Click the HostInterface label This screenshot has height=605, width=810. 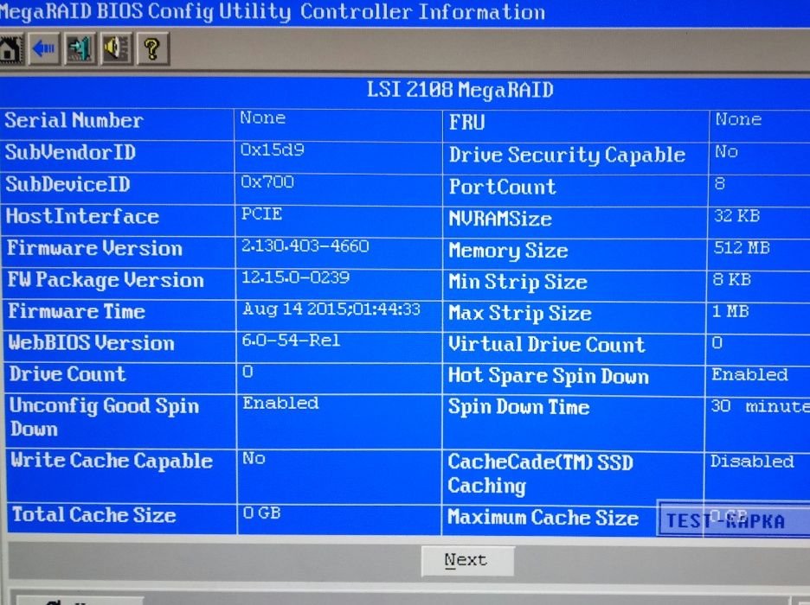pos(83,217)
